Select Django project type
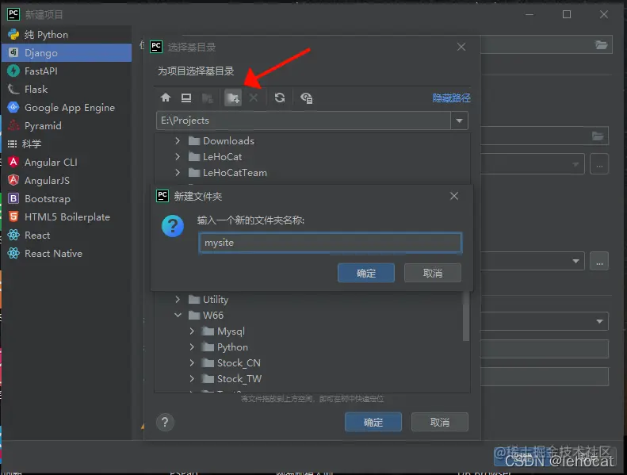This screenshot has height=475, width=627. tap(67, 53)
